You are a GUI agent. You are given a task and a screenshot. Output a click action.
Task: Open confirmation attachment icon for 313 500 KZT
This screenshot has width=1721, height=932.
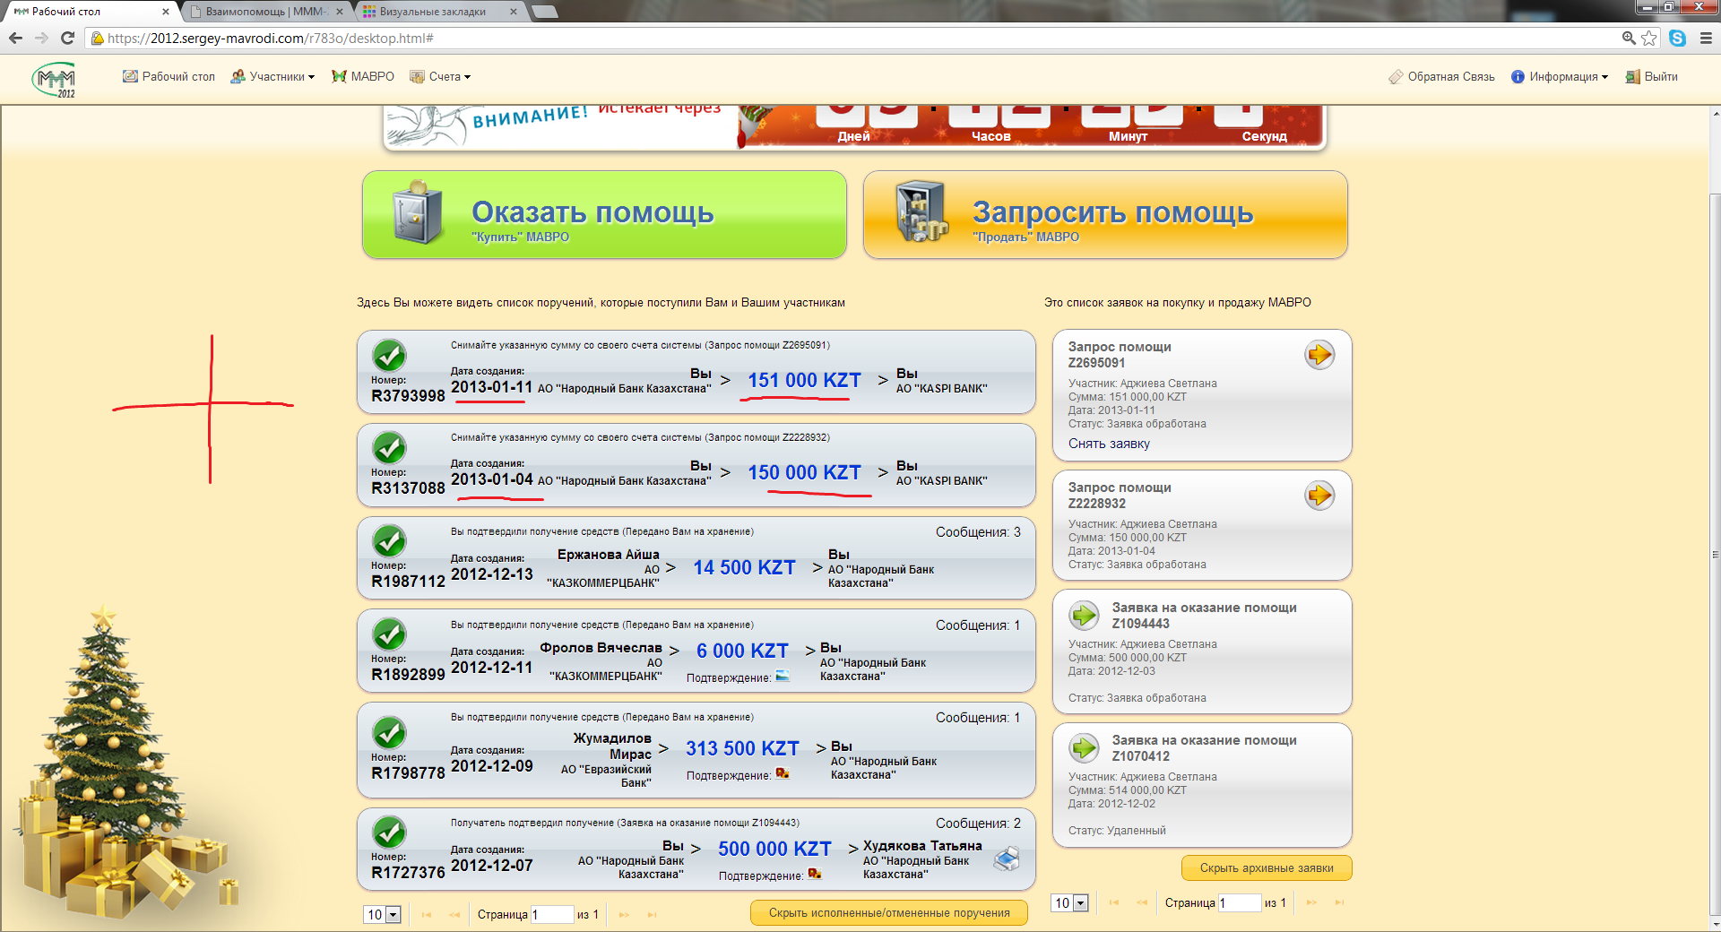pyautogui.click(x=783, y=773)
